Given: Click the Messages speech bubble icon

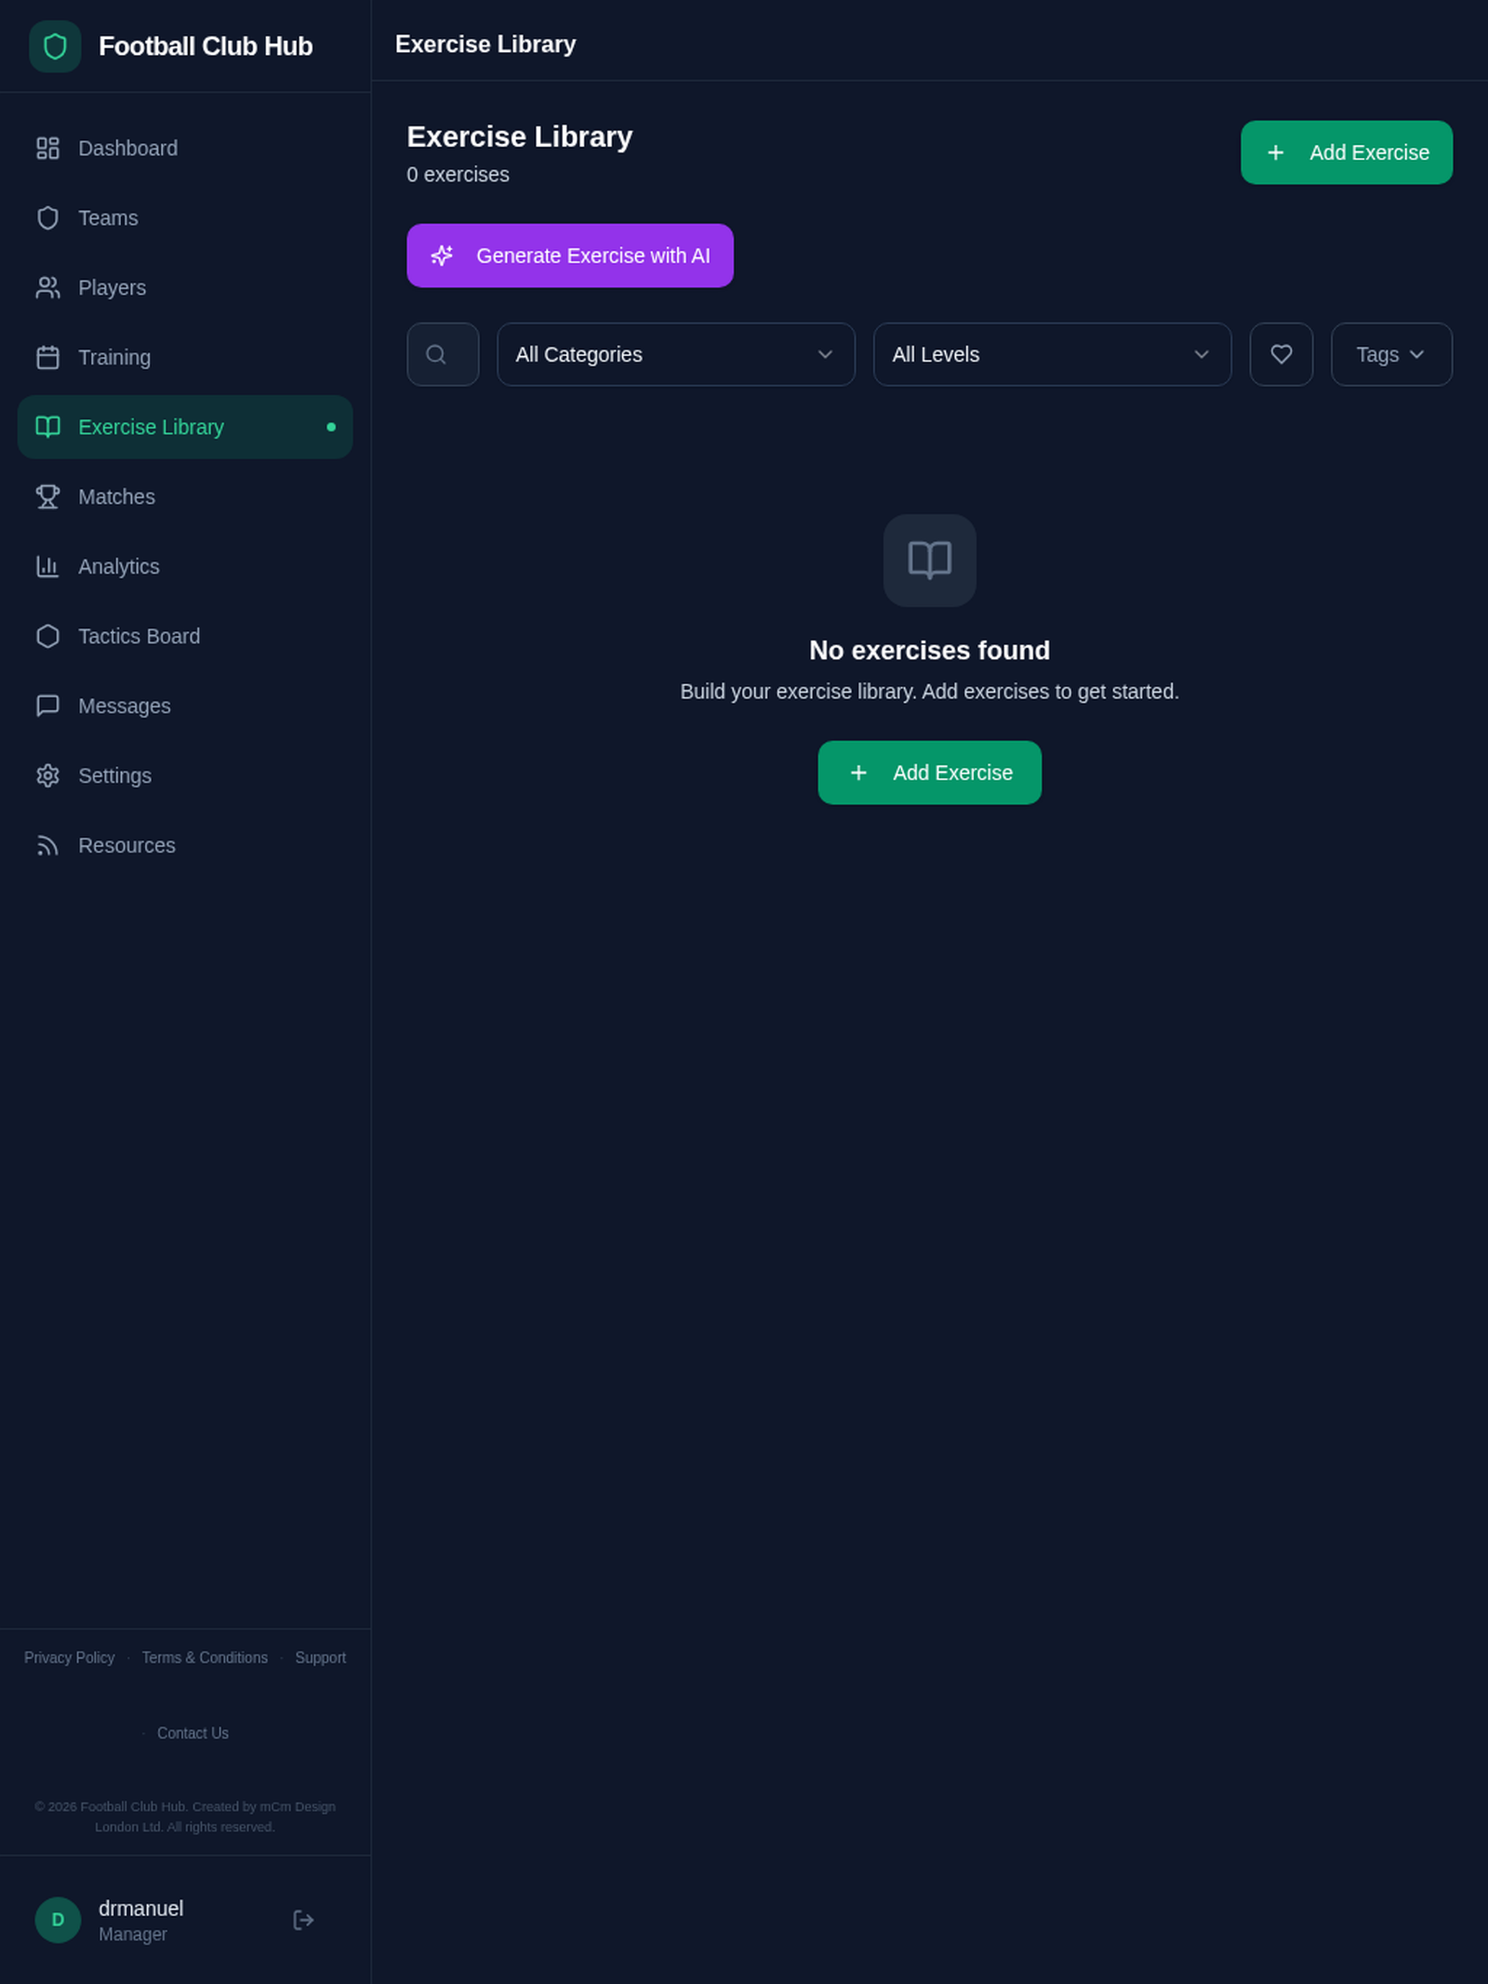Looking at the screenshot, I should [x=48, y=706].
